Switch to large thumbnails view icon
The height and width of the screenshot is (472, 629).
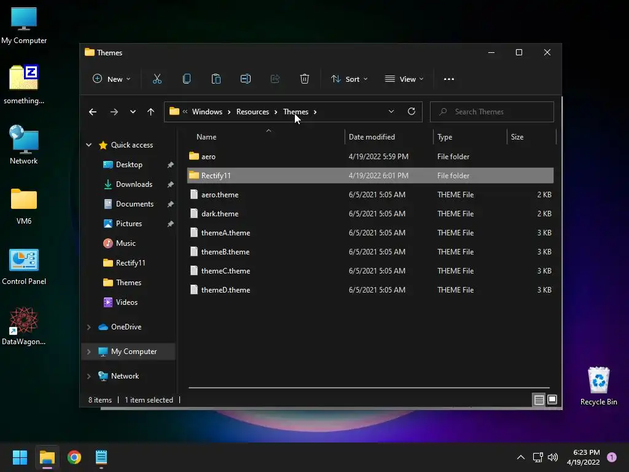pos(552,399)
